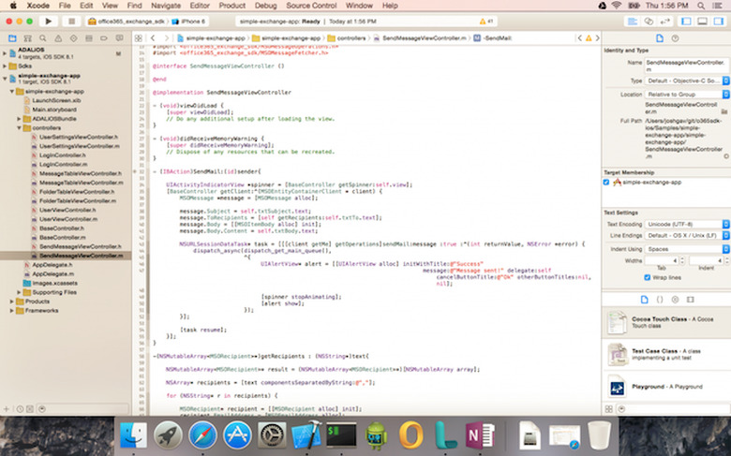This screenshot has height=456, width=731.
Task: Switch library to icon grid view
Action: coord(608,409)
